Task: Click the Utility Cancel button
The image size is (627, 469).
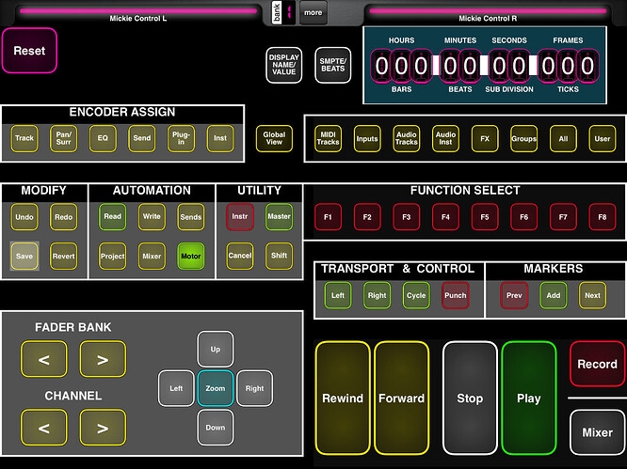Action: tap(240, 256)
